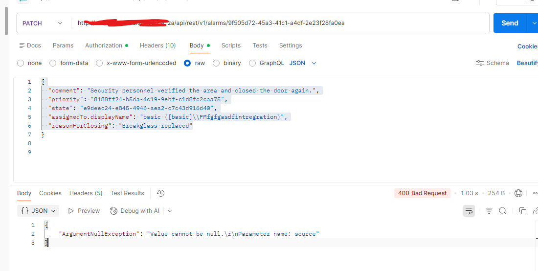The height and width of the screenshot is (271, 538).
Task: Open Schema panel icon
Action: click(x=480, y=63)
